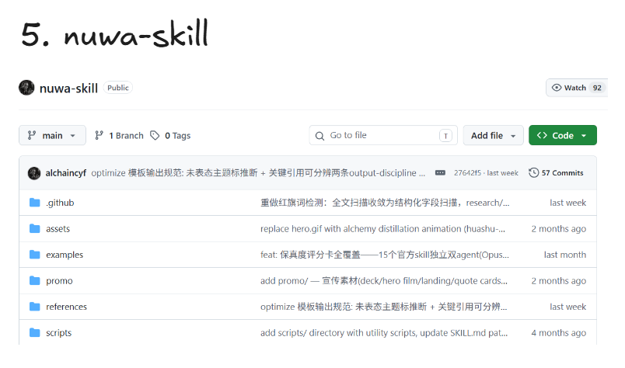625x368 pixels.
Task: Click the 'last month' timestamp in examples row
Action: (565, 255)
